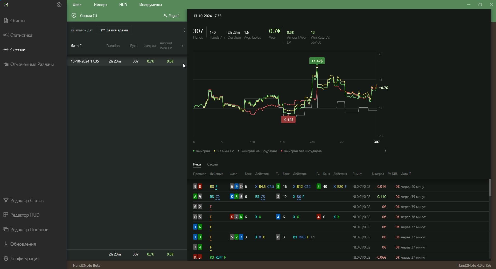The height and width of the screenshot is (269, 496).
Task: Open the Инструменты menu
Action: 151,5
